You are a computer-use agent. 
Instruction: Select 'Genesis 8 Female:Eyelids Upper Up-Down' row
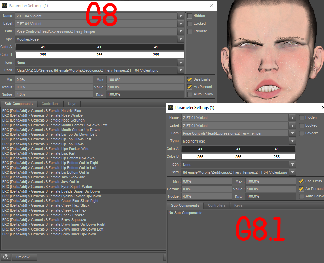click(84, 192)
